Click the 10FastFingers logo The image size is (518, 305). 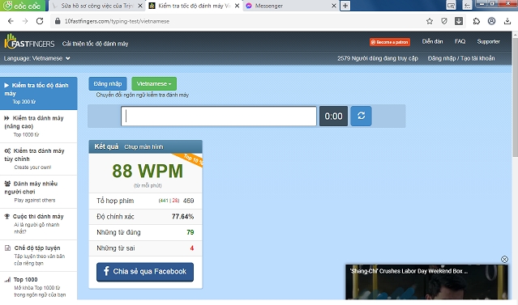pyautogui.click(x=29, y=42)
